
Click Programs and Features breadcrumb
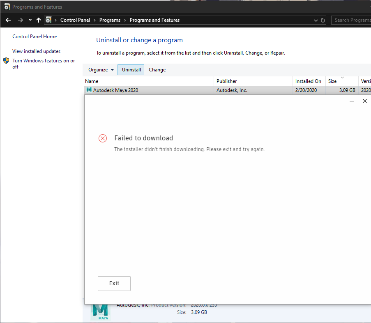coord(154,20)
